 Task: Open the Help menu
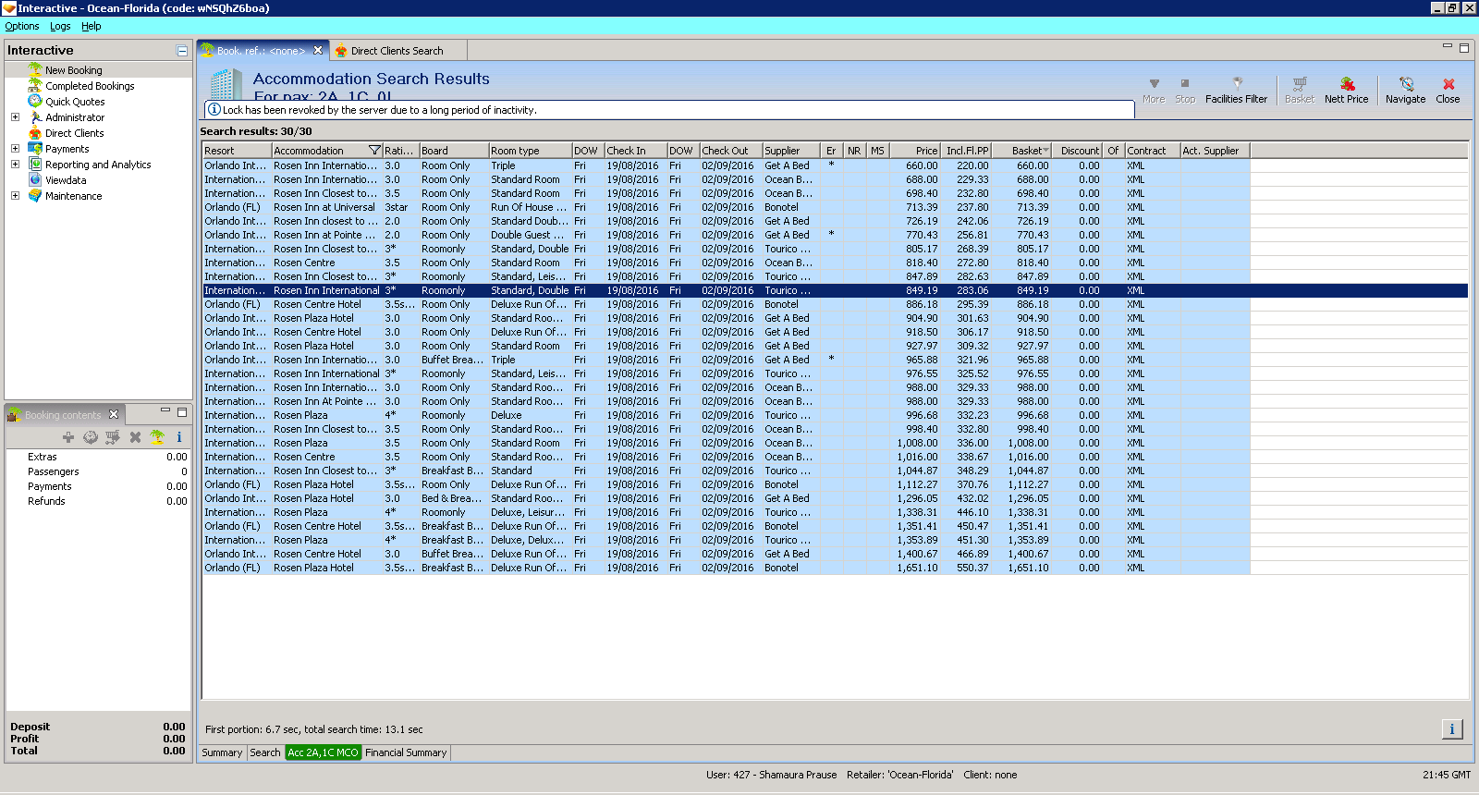(x=92, y=27)
